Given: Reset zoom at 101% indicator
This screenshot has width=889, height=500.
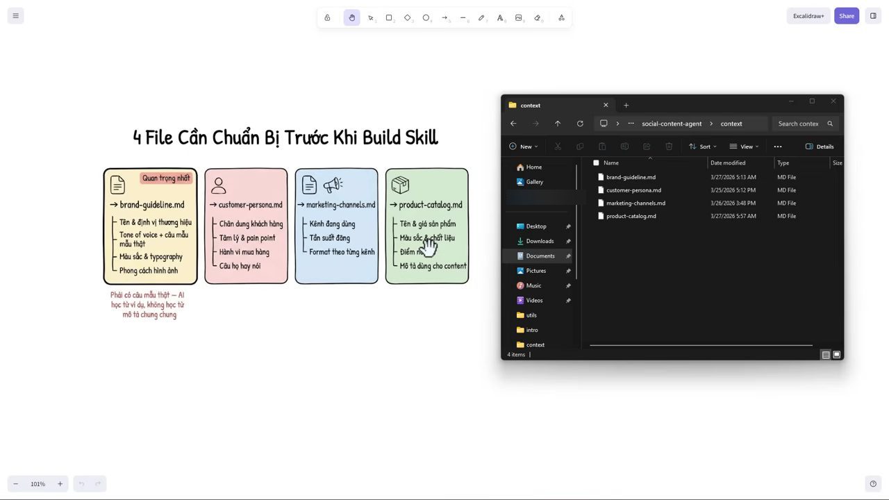Looking at the screenshot, I should coord(38,484).
